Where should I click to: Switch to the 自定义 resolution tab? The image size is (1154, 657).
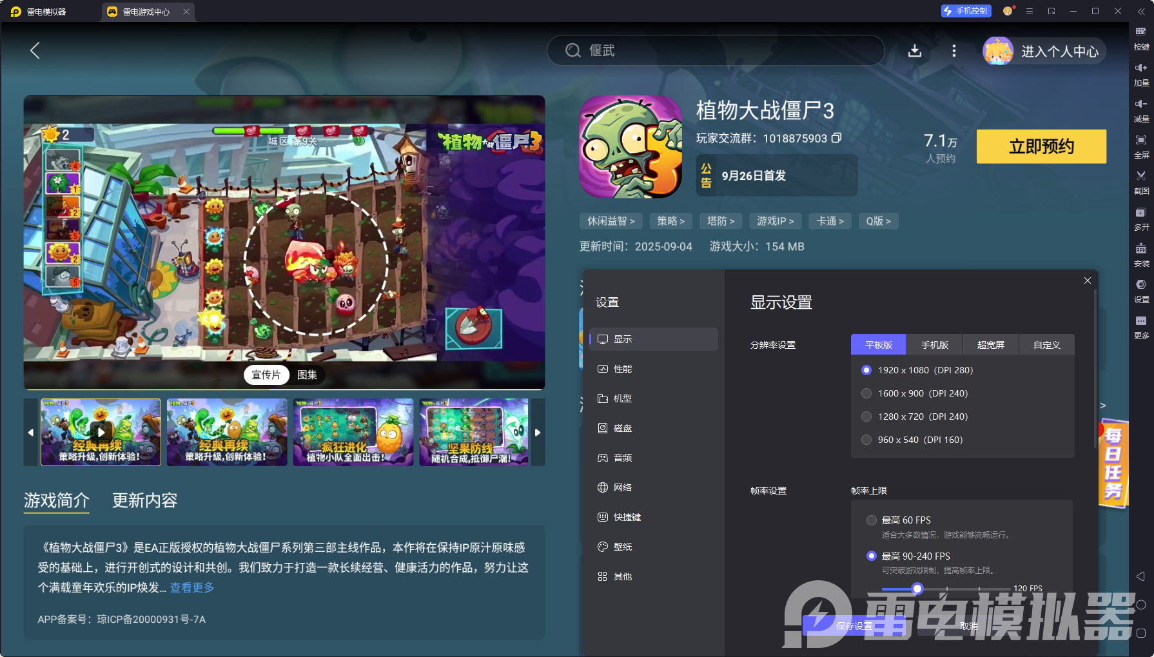click(1047, 345)
